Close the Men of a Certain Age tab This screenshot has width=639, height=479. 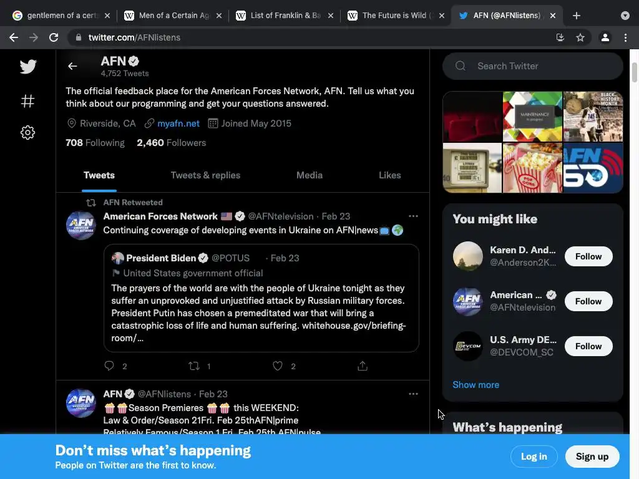(219, 16)
